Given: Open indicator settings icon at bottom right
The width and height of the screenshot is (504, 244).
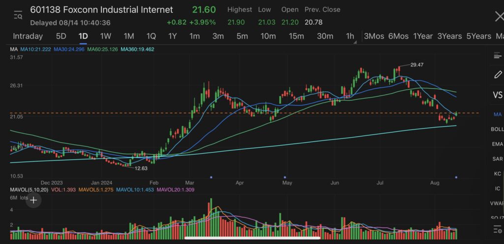Looking at the screenshot, I should tap(498, 230).
